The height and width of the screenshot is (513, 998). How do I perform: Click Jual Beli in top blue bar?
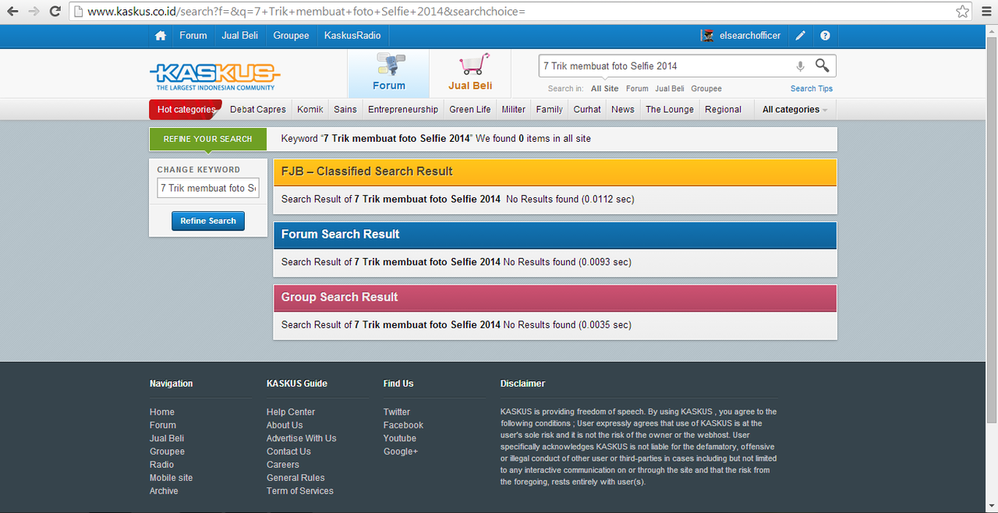coord(240,36)
